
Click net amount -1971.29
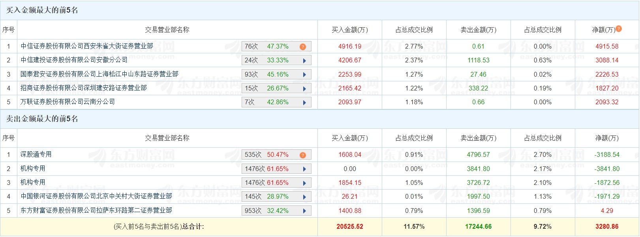click(x=607, y=196)
